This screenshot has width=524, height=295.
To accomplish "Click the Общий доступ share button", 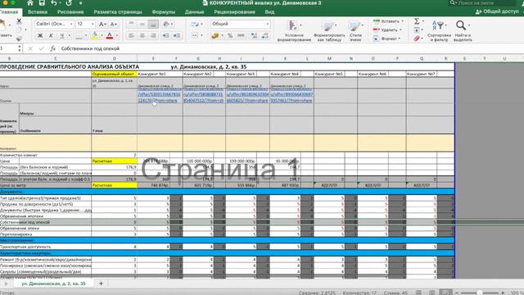I will tap(497, 11).
